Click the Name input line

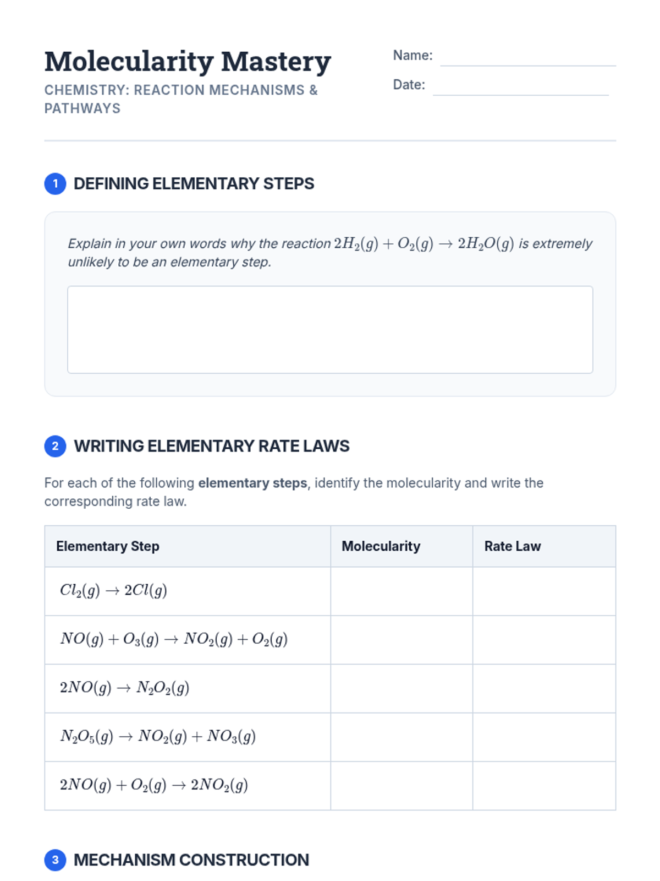[x=528, y=57]
